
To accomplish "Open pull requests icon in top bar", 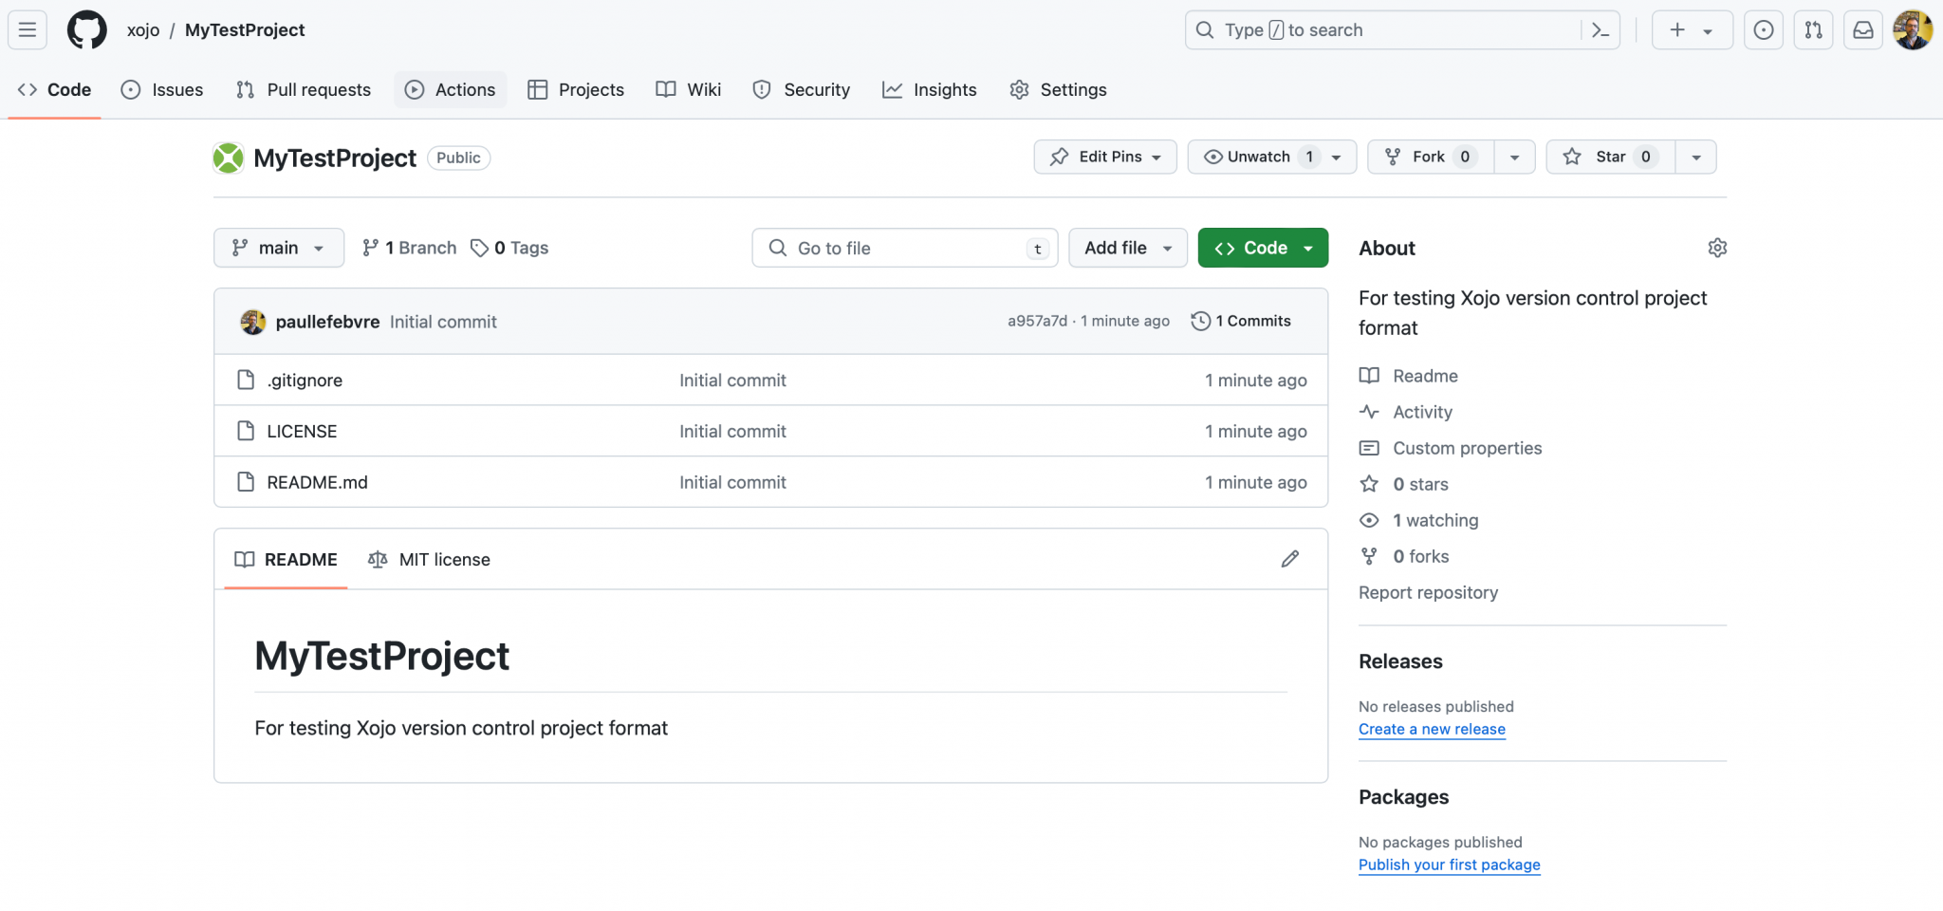I will click(1814, 29).
